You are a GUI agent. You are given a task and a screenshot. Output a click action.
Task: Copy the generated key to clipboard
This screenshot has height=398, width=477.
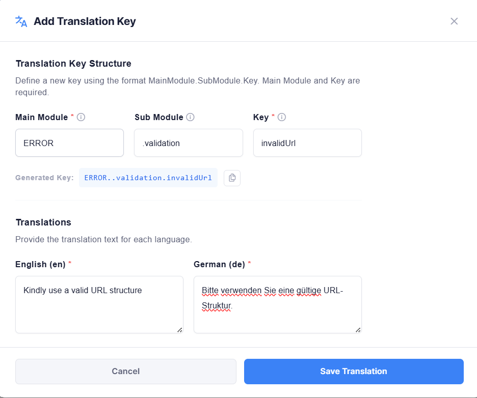[232, 178]
